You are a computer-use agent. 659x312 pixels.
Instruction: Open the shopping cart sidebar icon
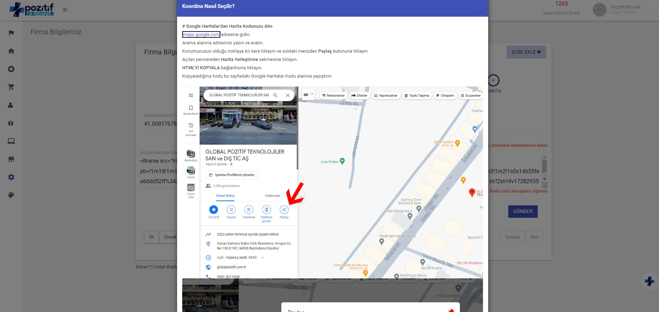[x=11, y=87]
